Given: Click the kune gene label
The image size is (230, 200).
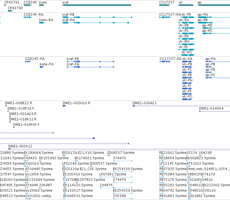Looking at the screenshot, I should click(43, 2).
